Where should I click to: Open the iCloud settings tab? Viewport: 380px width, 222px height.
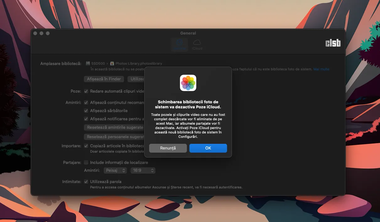(x=197, y=45)
